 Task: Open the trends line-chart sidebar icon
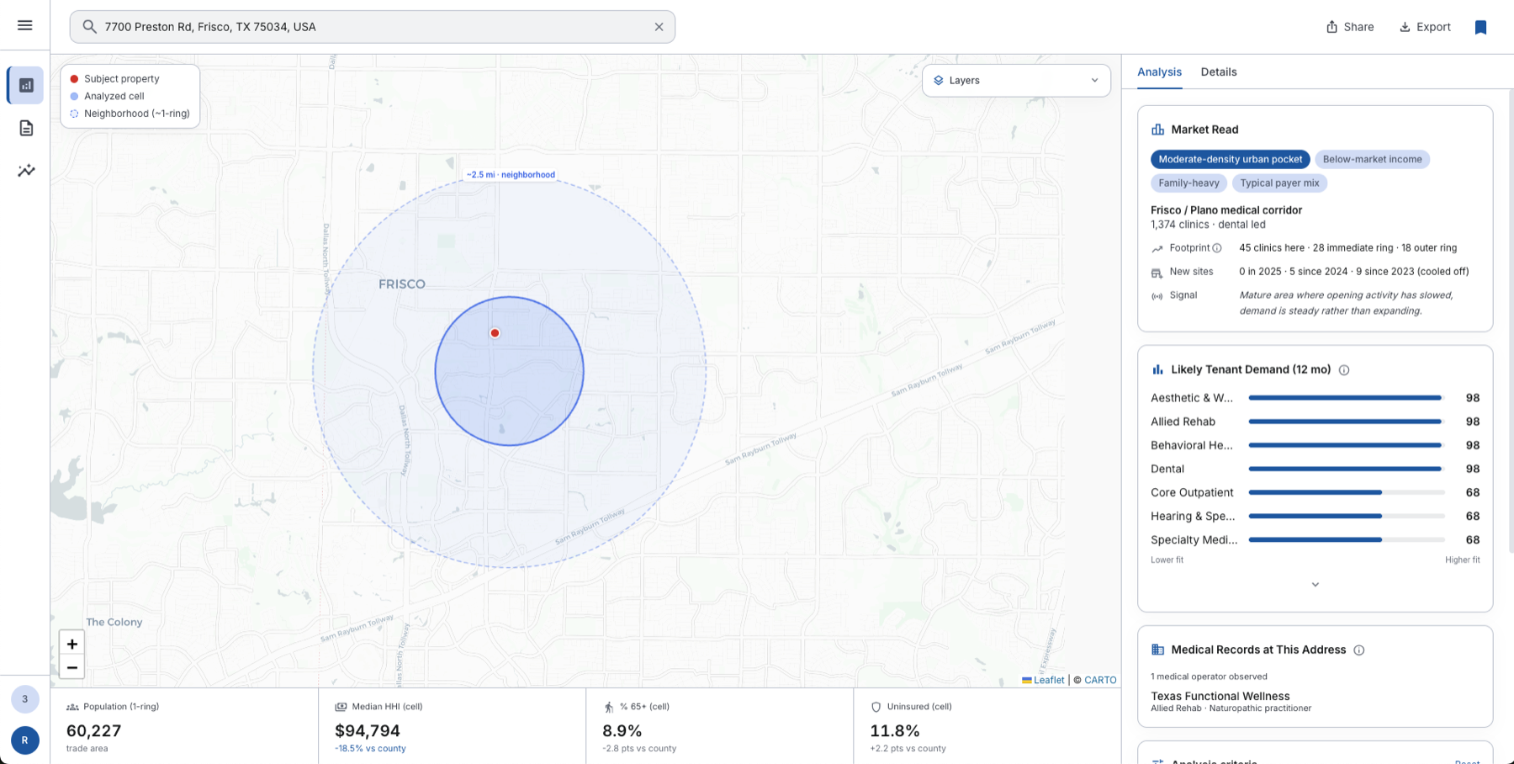click(26, 171)
